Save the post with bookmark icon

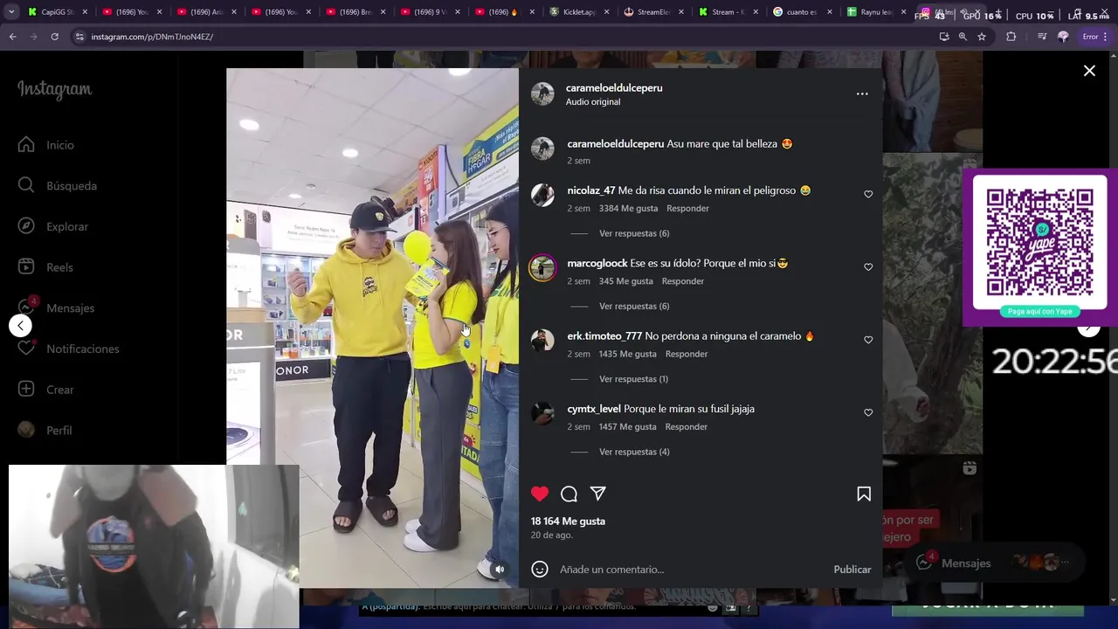point(864,494)
